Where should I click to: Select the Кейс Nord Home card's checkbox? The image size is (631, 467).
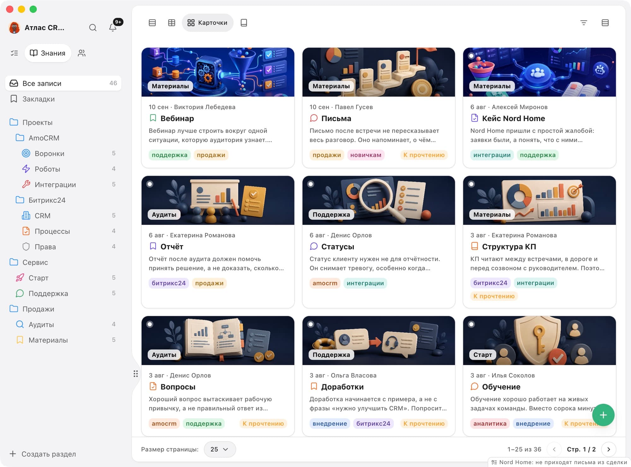click(x=471, y=56)
